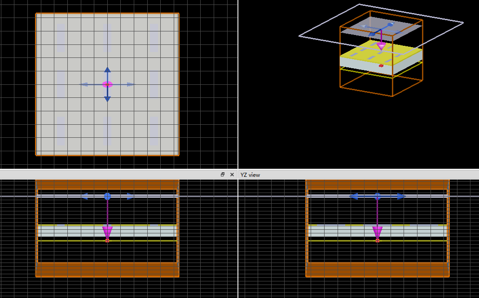Close the lower-left view pane
The image size is (479, 298).
coord(232,175)
